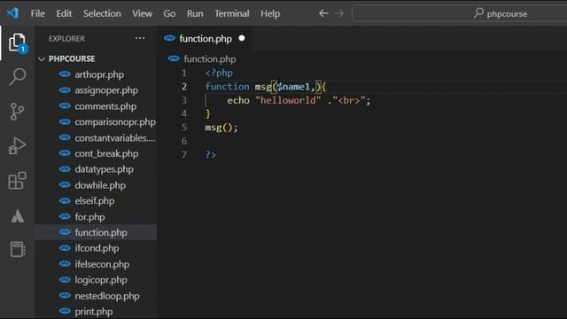Open print.php from the explorer
The height and width of the screenshot is (319, 567).
coord(96,311)
